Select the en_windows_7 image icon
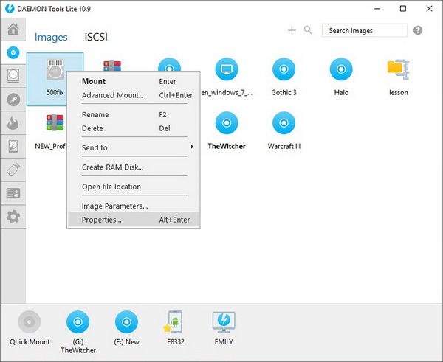This screenshot has height=362, width=443. click(x=227, y=69)
